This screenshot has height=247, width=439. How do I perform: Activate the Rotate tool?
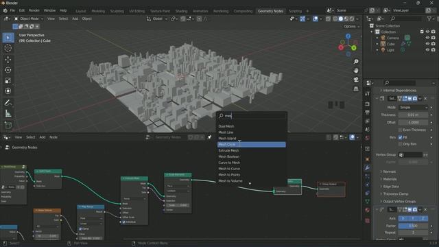point(8,70)
